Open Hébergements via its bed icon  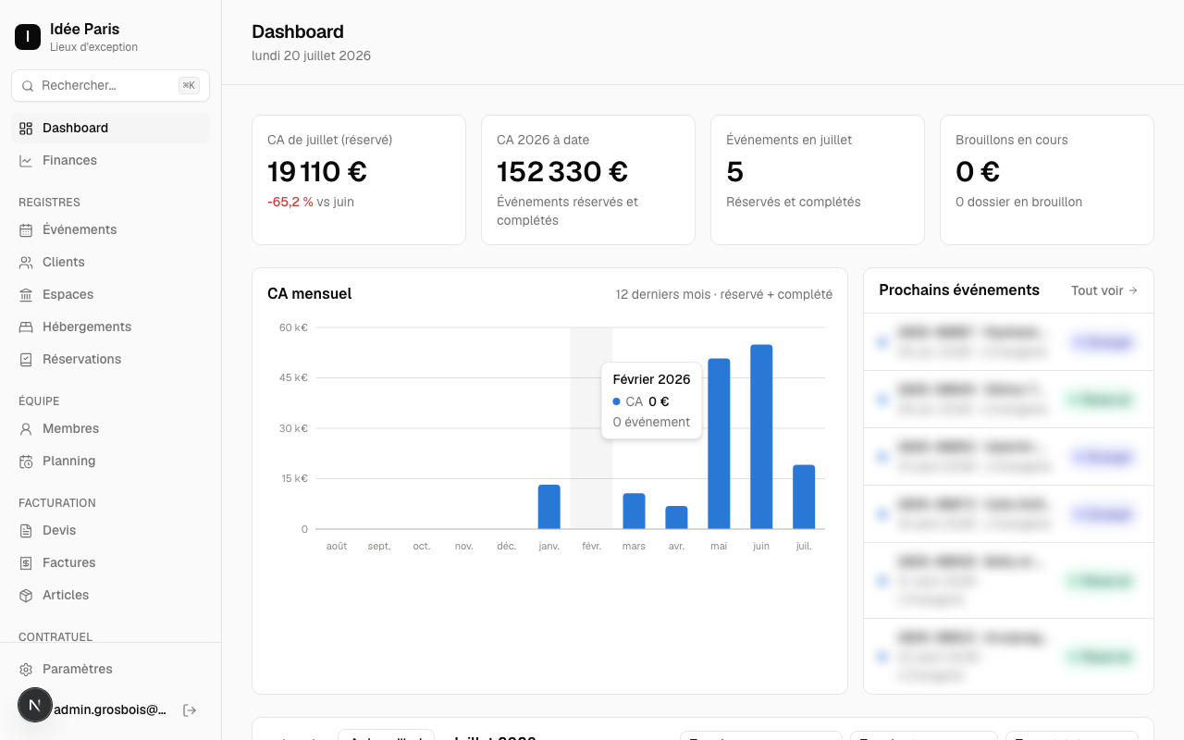pos(26,327)
